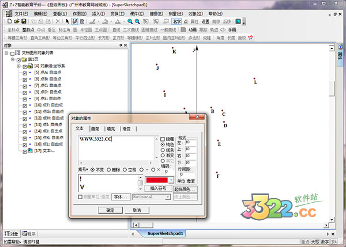Select the arrow pointer tool

tap(67, 21)
